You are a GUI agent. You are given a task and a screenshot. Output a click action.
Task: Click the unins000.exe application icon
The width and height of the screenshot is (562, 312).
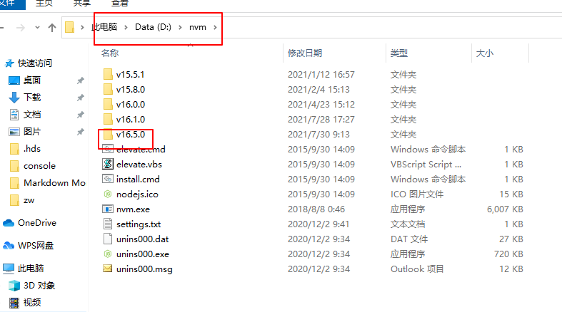click(x=108, y=254)
